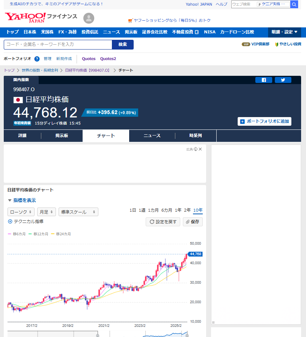The image size is (306, 337).
Task: Click the portfolio 管理 link
Action: click(x=48, y=59)
